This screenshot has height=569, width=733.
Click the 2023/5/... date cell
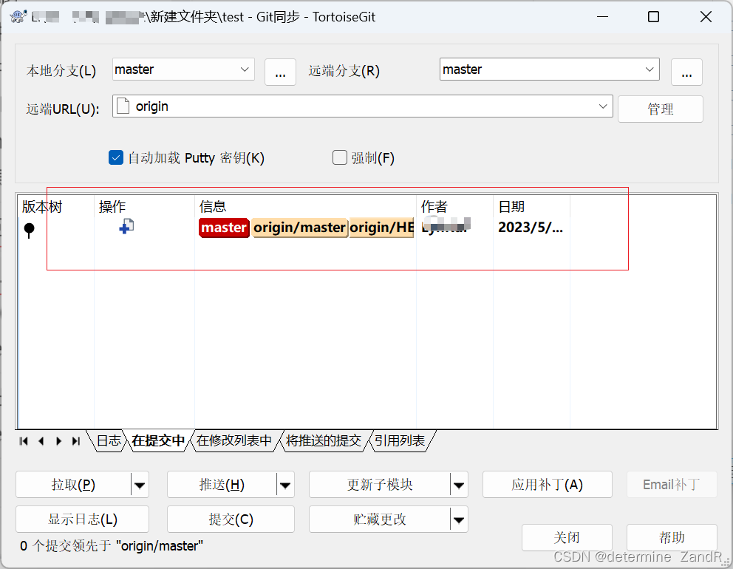[x=531, y=227]
